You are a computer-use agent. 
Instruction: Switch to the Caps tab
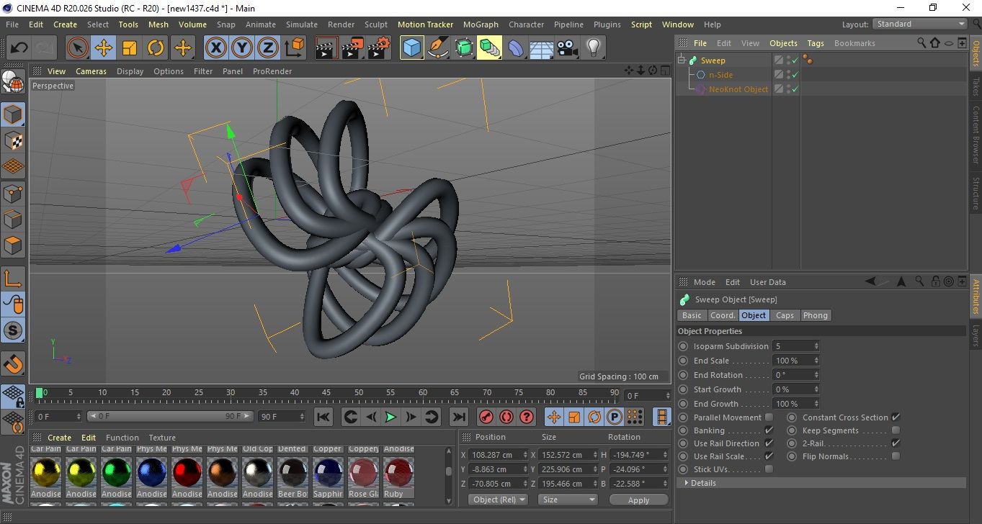(x=785, y=315)
